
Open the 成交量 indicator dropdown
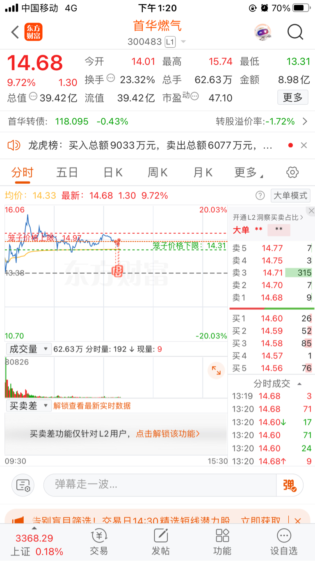(28, 349)
